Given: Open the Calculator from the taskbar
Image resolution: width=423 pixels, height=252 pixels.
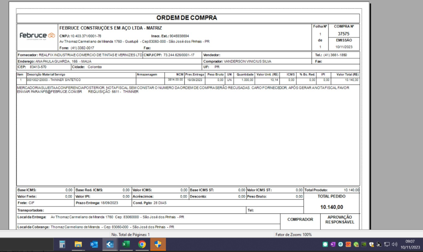Looking at the screenshot, I should click(62, 245).
